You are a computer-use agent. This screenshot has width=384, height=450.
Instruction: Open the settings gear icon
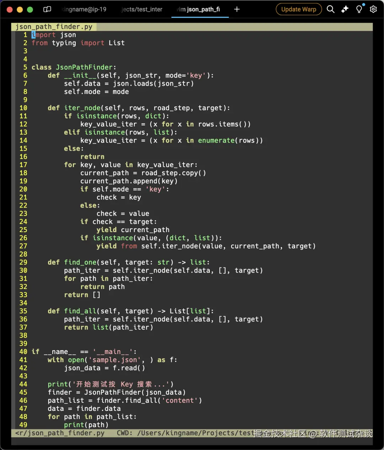click(373, 9)
